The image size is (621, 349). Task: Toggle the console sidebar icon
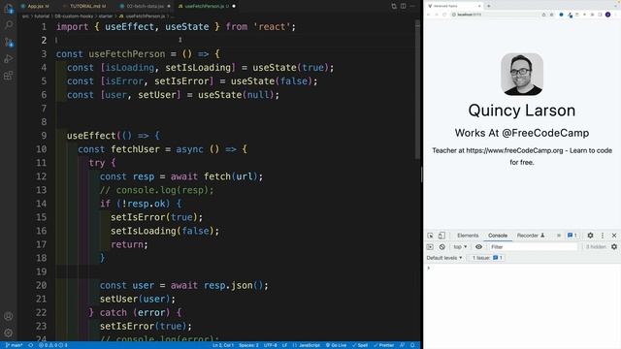pos(430,247)
